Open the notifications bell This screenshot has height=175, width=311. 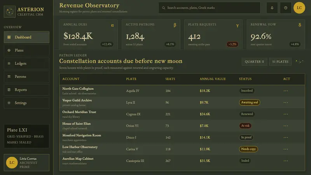272,8
